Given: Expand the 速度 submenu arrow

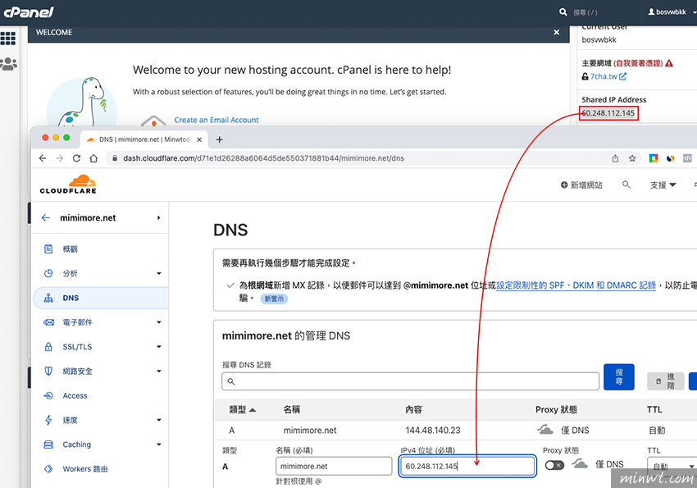Looking at the screenshot, I should [x=159, y=420].
